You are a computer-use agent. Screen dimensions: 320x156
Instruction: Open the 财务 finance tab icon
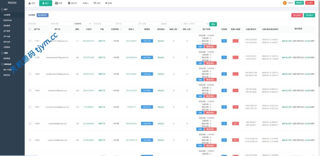[x=57, y=3]
